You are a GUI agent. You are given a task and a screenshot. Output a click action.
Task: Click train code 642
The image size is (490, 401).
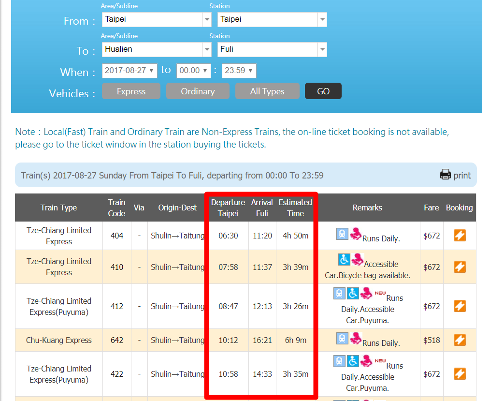click(x=117, y=340)
